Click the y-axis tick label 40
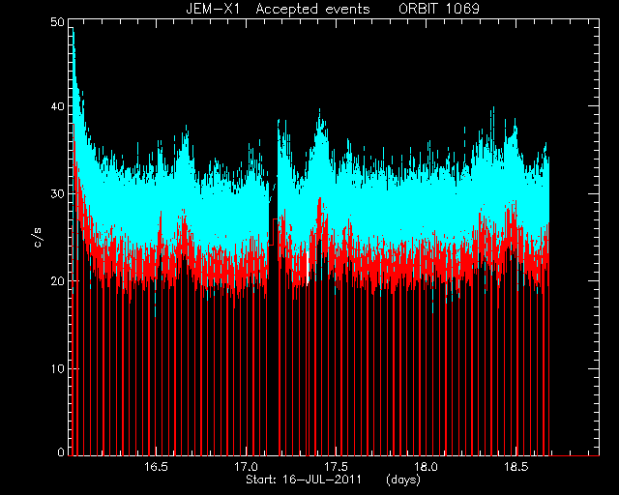This screenshot has height=495, width=619. [x=57, y=106]
